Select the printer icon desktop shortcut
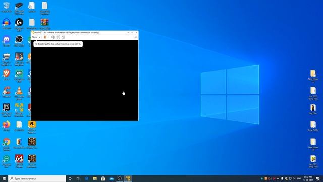This screenshot has width=323, height=182. click(7, 59)
